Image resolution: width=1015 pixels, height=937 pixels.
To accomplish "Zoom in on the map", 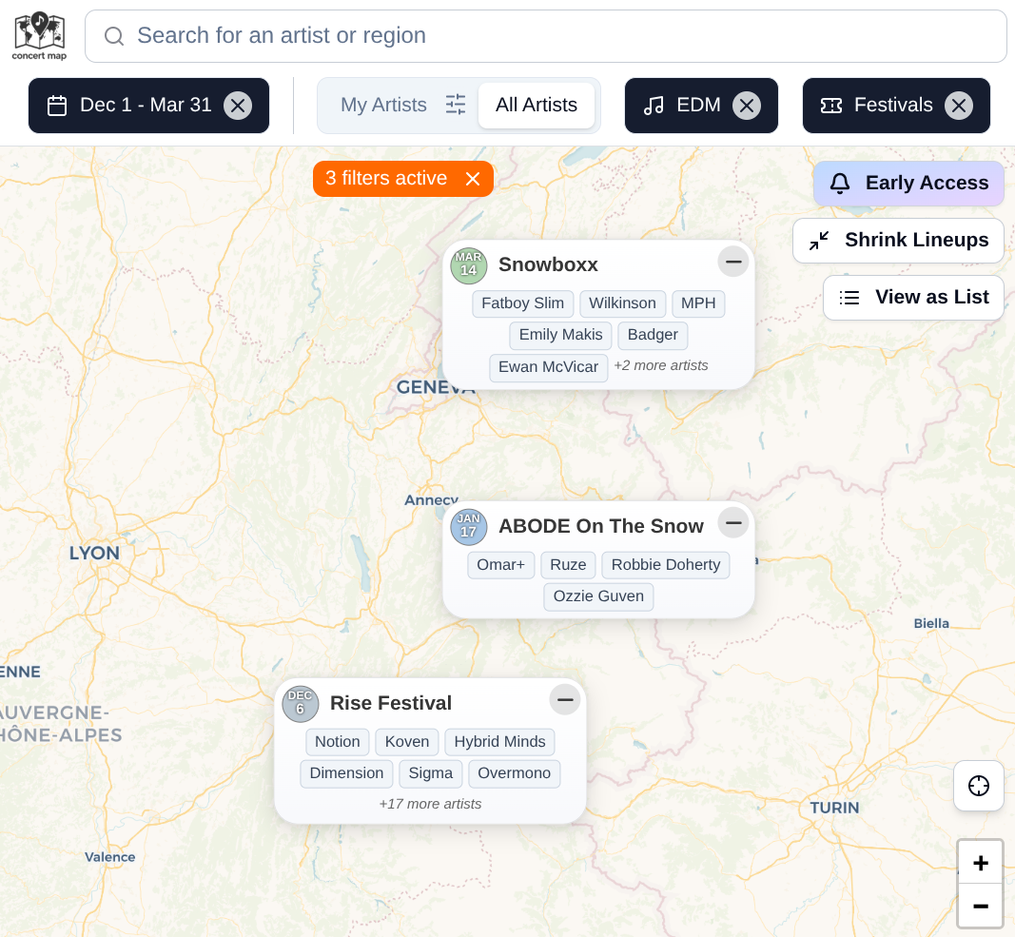I will [980, 864].
